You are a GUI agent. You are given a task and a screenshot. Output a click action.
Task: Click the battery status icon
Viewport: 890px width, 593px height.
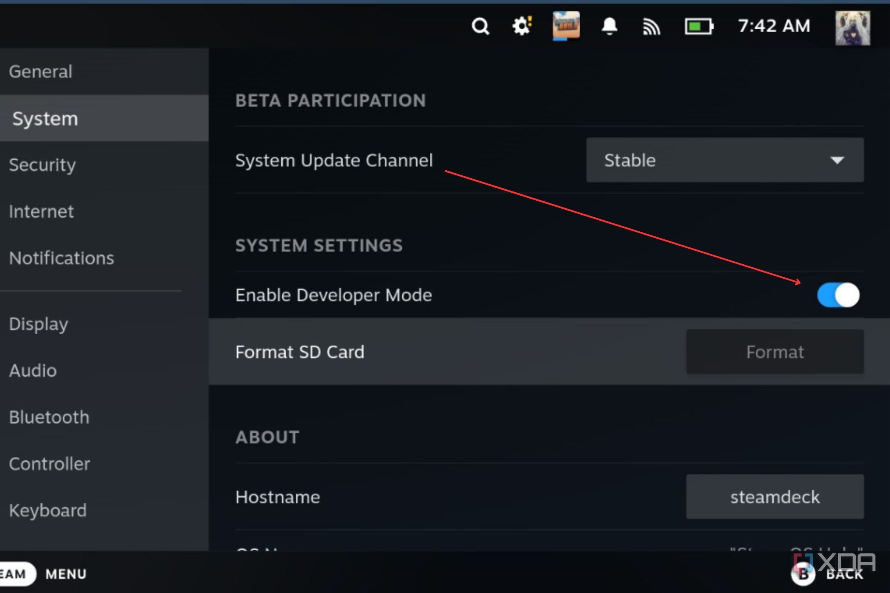pos(698,27)
